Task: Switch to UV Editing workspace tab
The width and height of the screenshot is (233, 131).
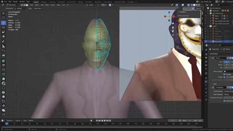Action: (61, 2)
